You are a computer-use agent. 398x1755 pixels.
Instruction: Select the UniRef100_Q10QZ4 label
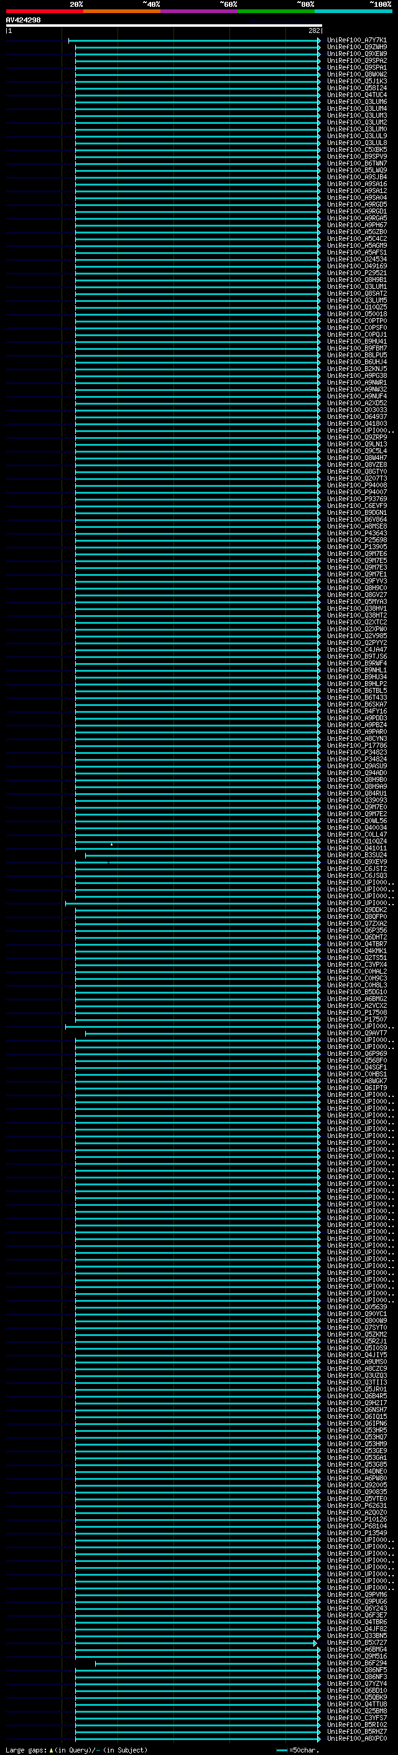[x=356, y=842]
